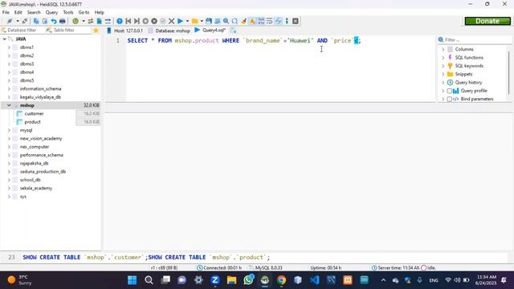Click the green Refresh icon
This screenshot has width=514, height=289.
[75, 22]
